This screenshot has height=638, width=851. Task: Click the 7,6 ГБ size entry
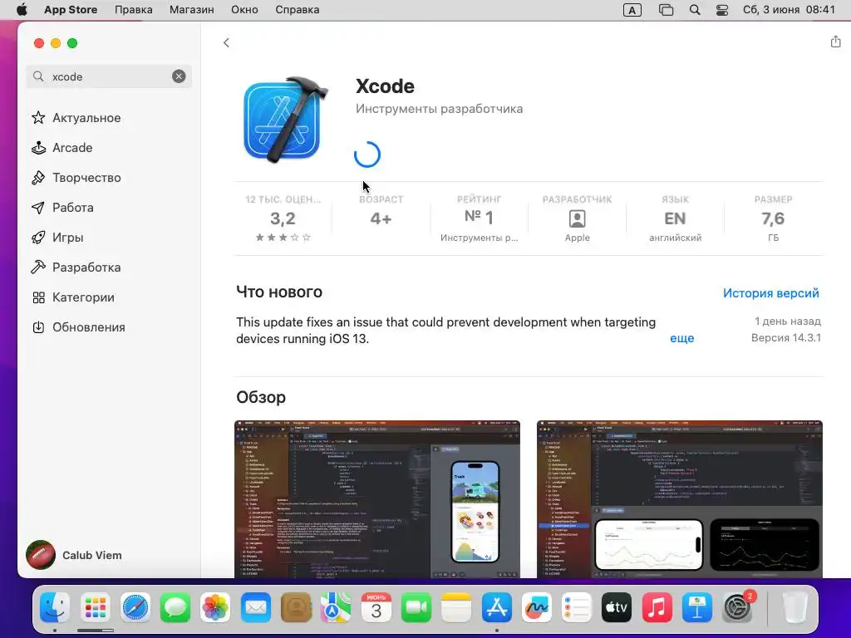(x=773, y=218)
